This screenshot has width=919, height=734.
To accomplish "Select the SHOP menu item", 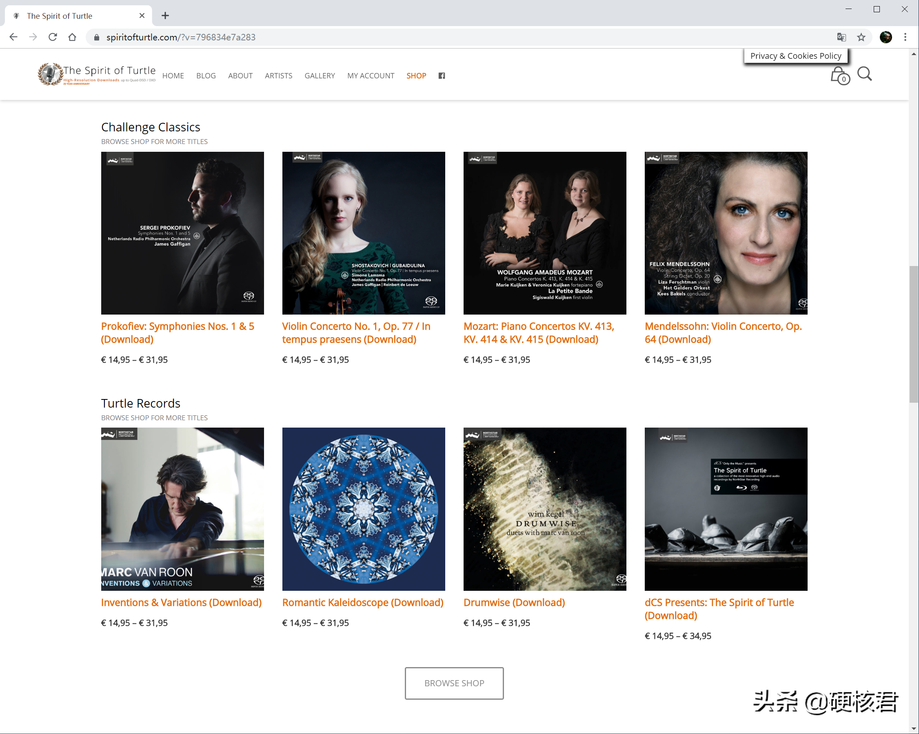I will 416,76.
